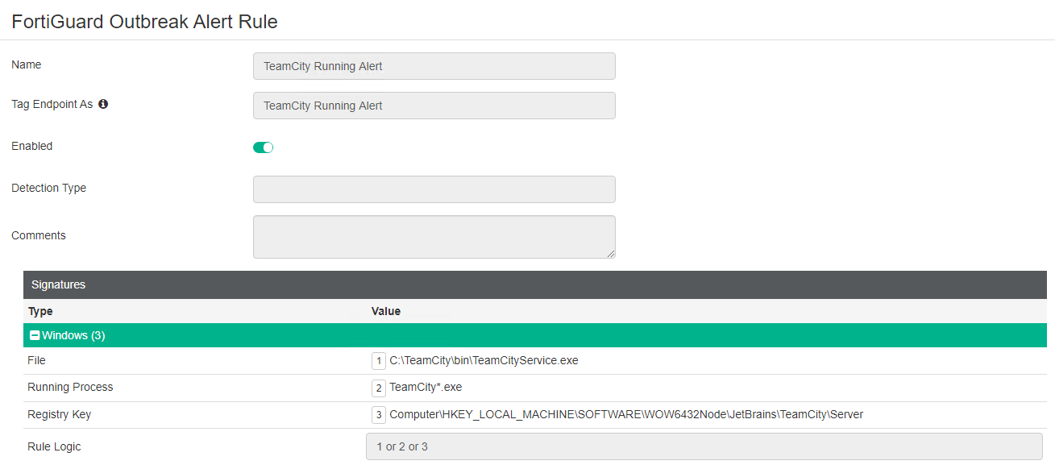The width and height of the screenshot is (1055, 469).
Task: Click the Value column header
Action: (386, 311)
